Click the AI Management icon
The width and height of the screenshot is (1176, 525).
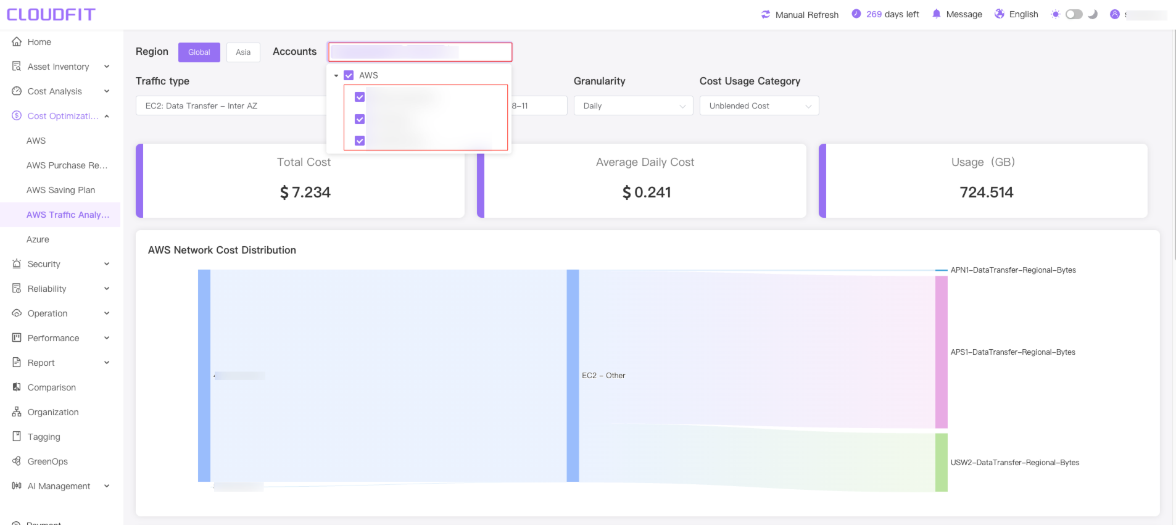point(17,486)
